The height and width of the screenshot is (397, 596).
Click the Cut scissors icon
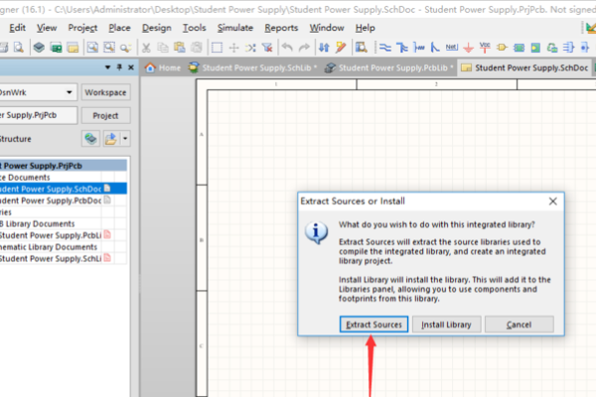coord(147,47)
